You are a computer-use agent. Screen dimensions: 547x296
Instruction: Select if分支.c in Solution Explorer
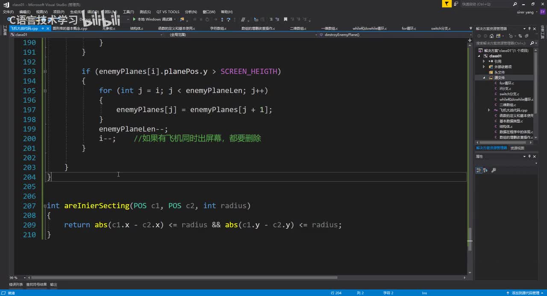(505, 89)
